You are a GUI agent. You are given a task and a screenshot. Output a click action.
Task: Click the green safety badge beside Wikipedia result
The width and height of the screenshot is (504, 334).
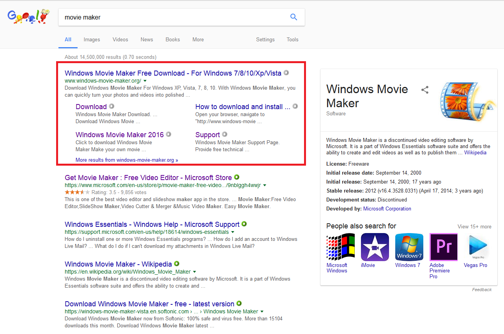point(177,264)
